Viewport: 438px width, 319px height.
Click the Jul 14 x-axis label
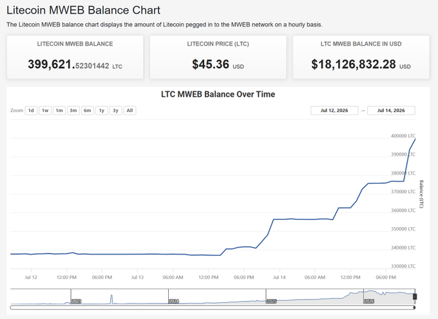[x=280, y=277]
